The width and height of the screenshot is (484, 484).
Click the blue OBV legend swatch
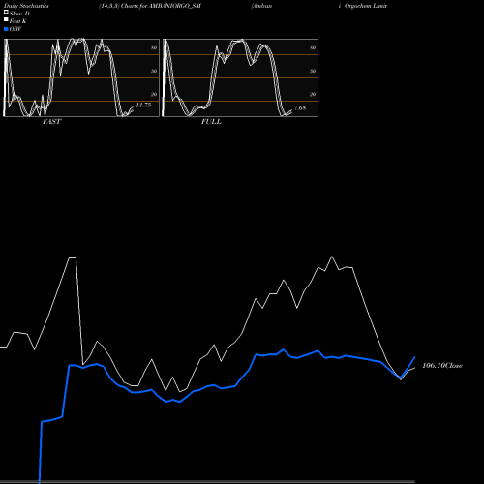point(6,29)
